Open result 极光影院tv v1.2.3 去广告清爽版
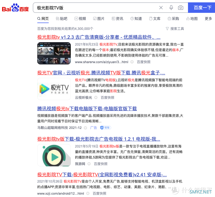Image resolution: width=215 pixels, height=197 pixels. (x=99, y=37)
